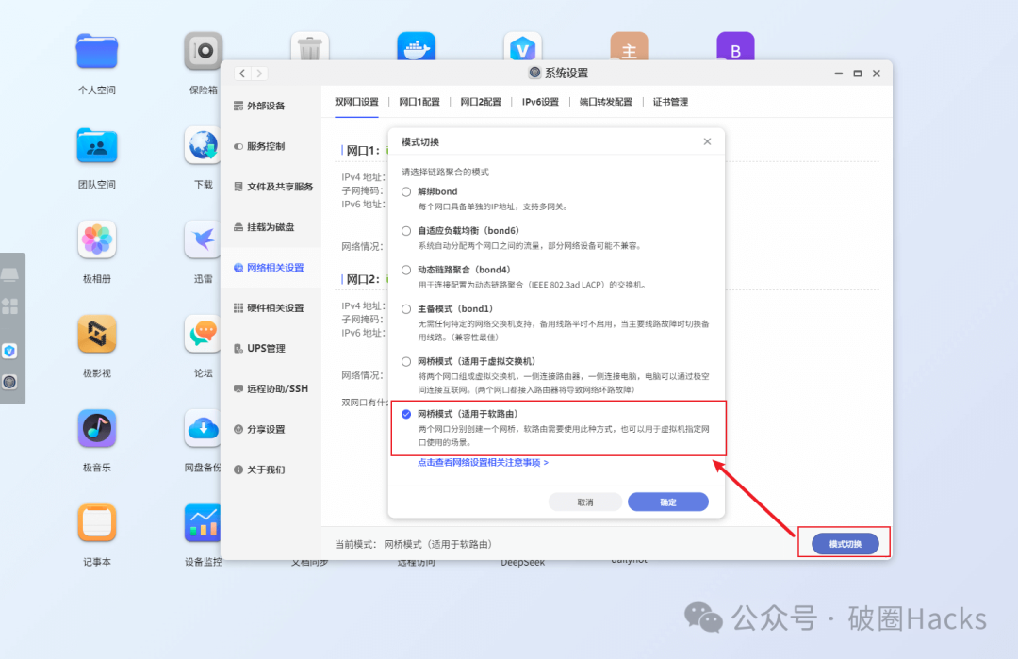Open 远程协助/SSH in settings sidebar
The height and width of the screenshot is (659, 1018).
(271, 388)
